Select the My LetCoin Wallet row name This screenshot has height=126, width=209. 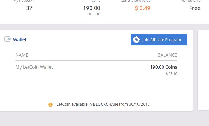pyautogui.click(x=34, y=67)
